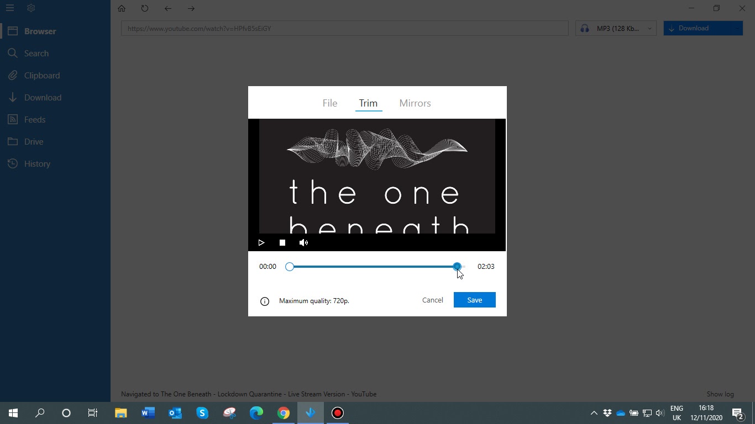Open Clipboard in the sidebar
This screenshot has height=424, width=755.
click(x=55, y=76)
